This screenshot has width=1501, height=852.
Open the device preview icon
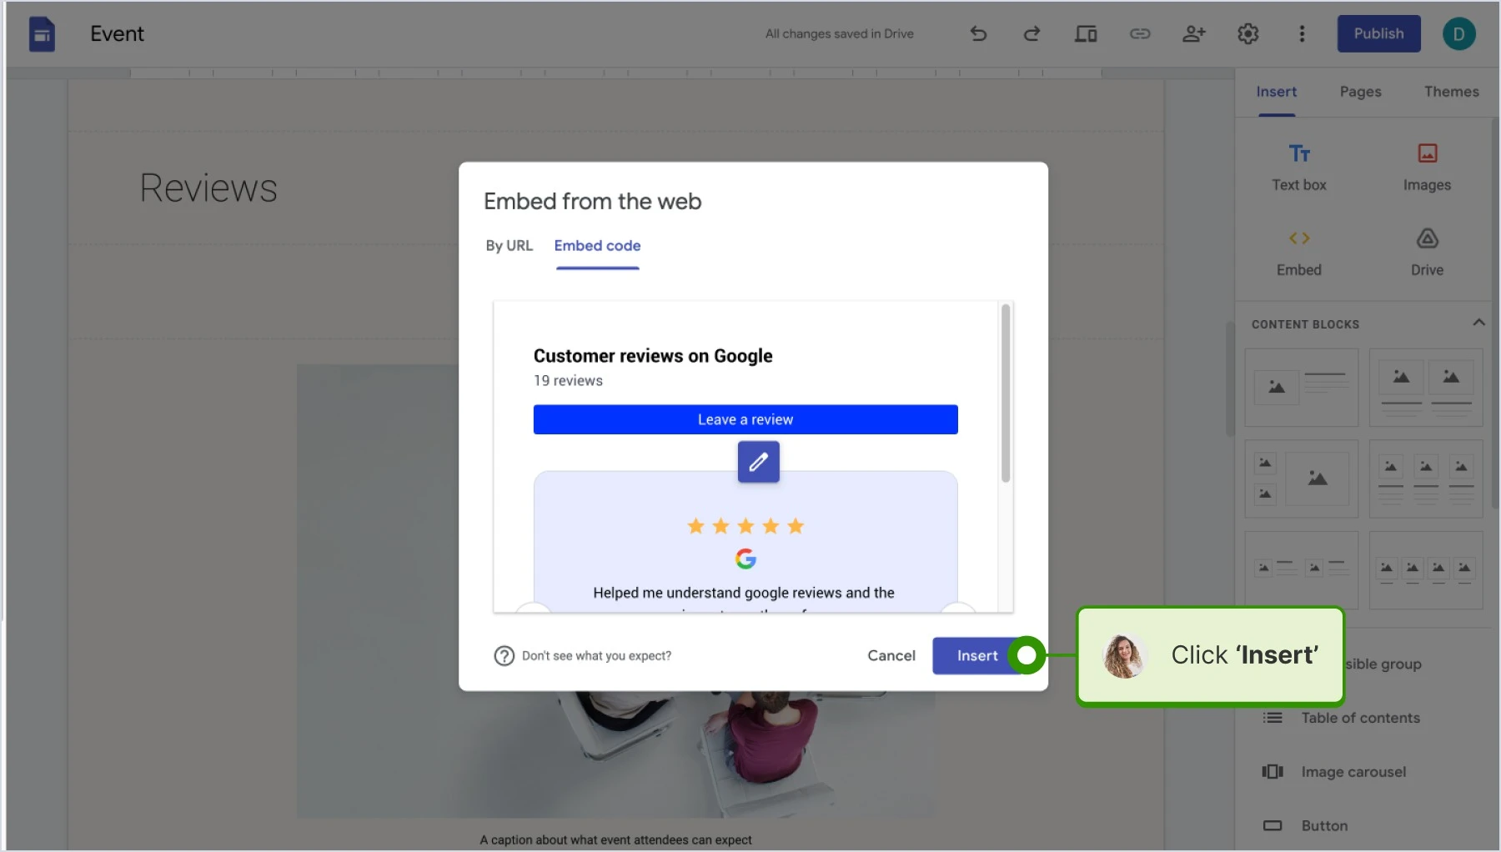(x=1086, y=34)
